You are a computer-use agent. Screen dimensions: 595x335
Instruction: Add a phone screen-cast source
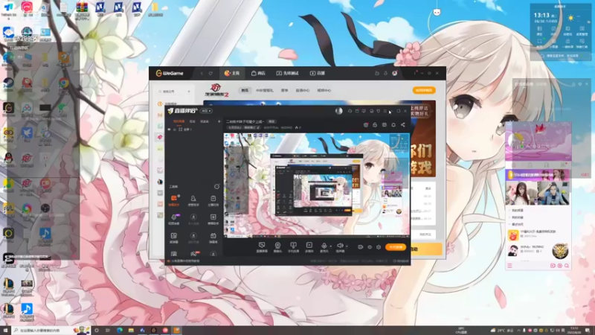[x=293, y=247]
